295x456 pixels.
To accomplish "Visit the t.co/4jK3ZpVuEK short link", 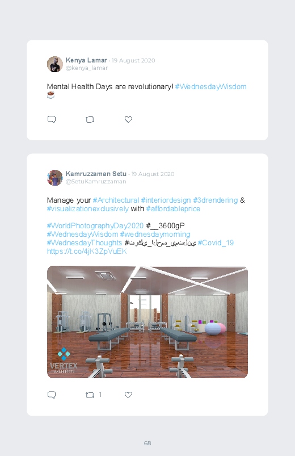I will (87, 251).
